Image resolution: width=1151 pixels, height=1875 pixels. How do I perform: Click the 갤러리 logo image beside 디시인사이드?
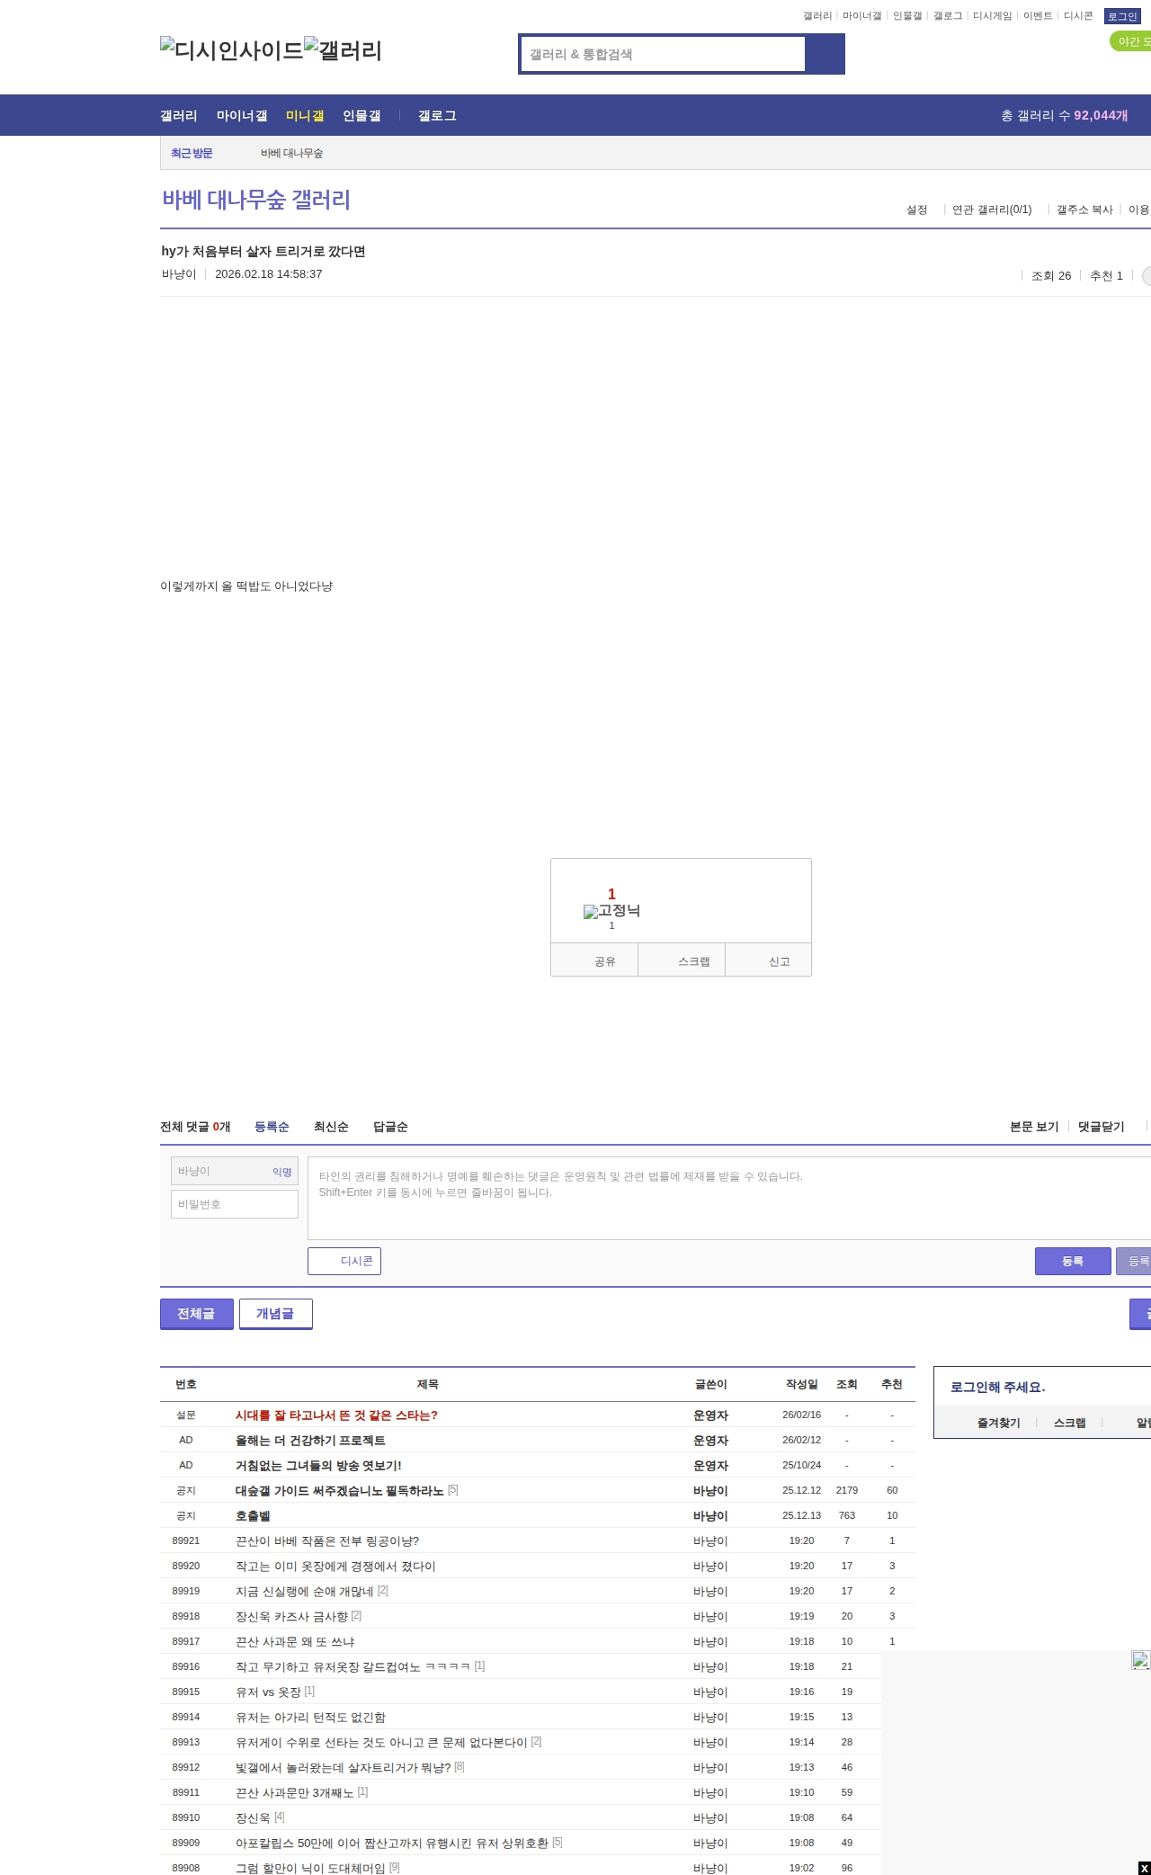click(x=343, y=50)
